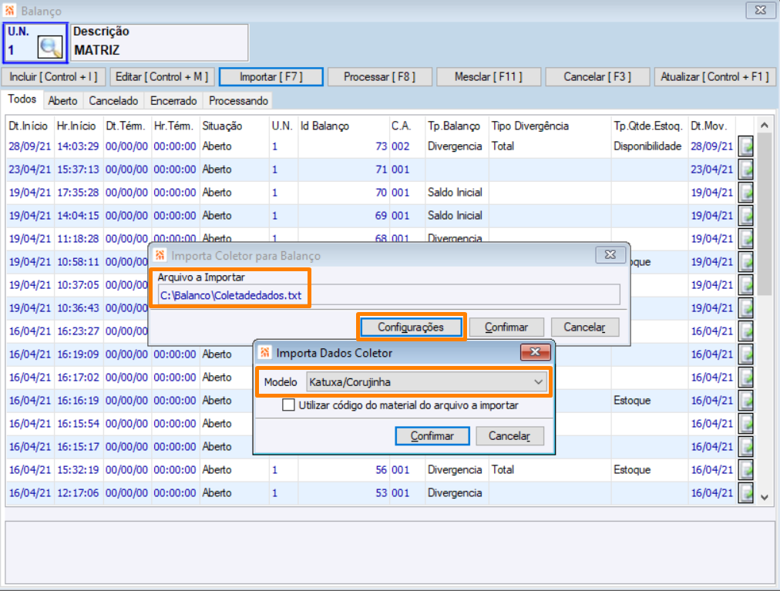Open Configurações in Importa Coletor dialog

[x=411, y=327]
